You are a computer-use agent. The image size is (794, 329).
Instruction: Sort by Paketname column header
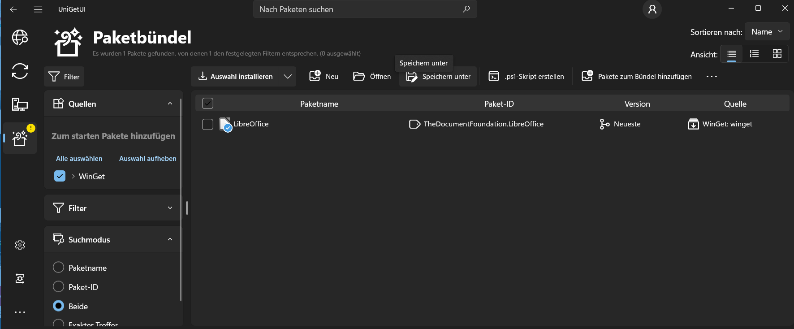[319, 104]
